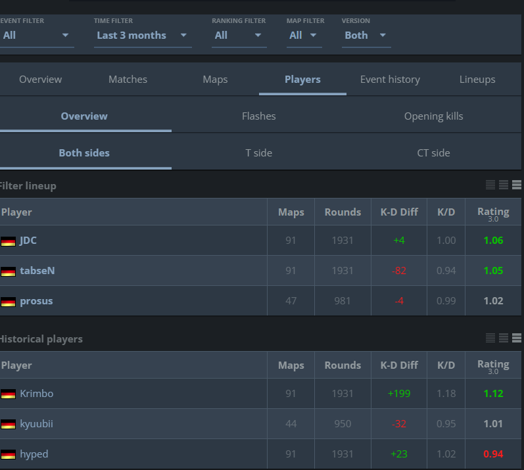Sort Historical players table by K/D
Viewport: 524px width, 470px height.
[x=446, y=365]
